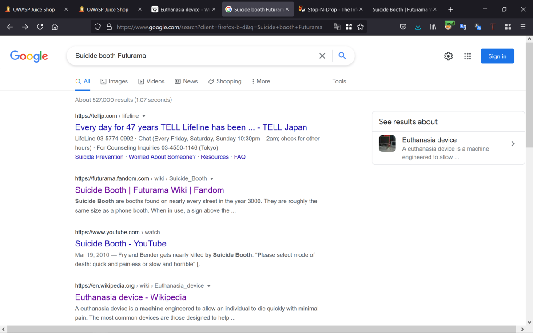Select the News search filter
Viewport: 533px width, 333px height.
pos(186,81)
